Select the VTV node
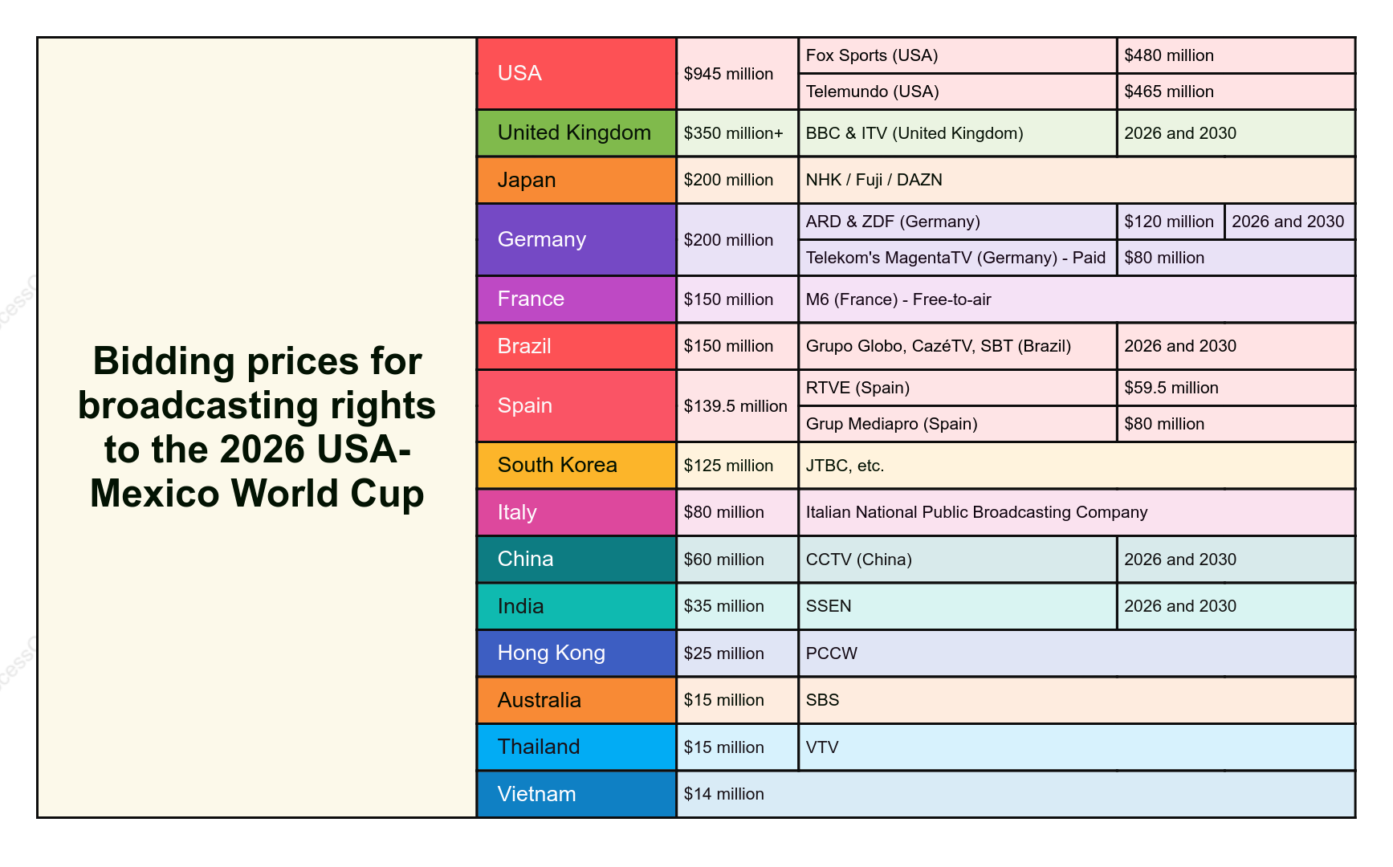This screenshot has height=867, width=1393. tap(1077, 747)
